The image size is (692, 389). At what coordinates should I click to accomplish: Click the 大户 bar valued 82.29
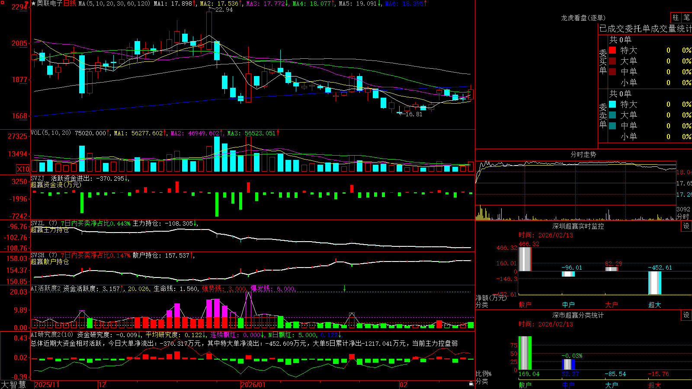tap(612, 269)
